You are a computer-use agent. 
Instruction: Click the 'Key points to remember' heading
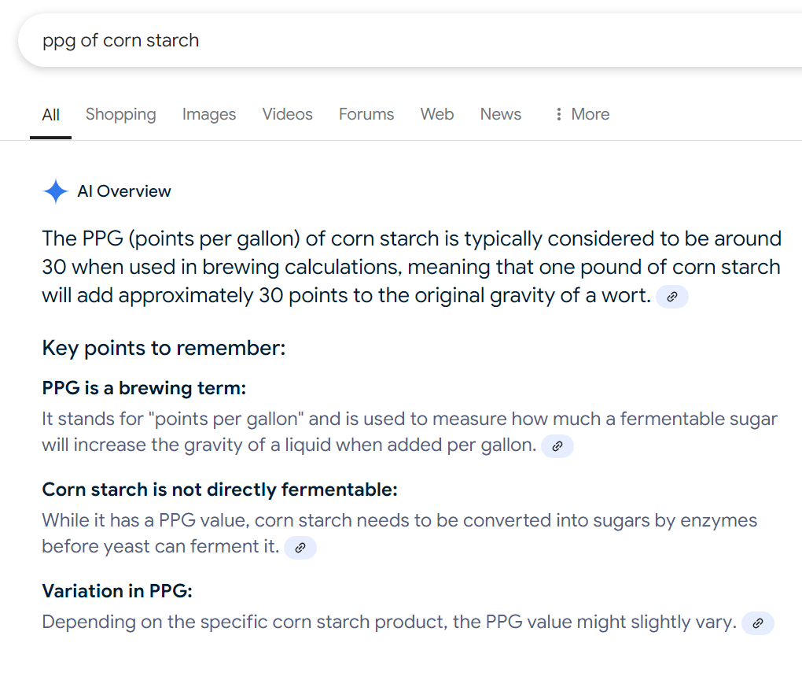click(x=164, y=348)
